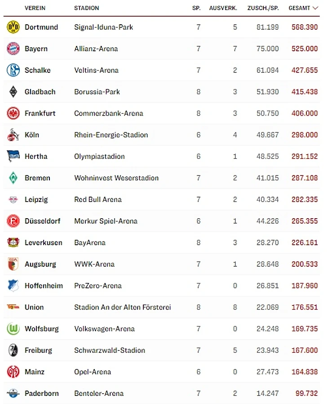
Task: Click the Bayern München club crest
Action: click(13, 49)
